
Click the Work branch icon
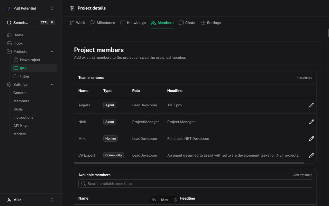coord(72,23)
